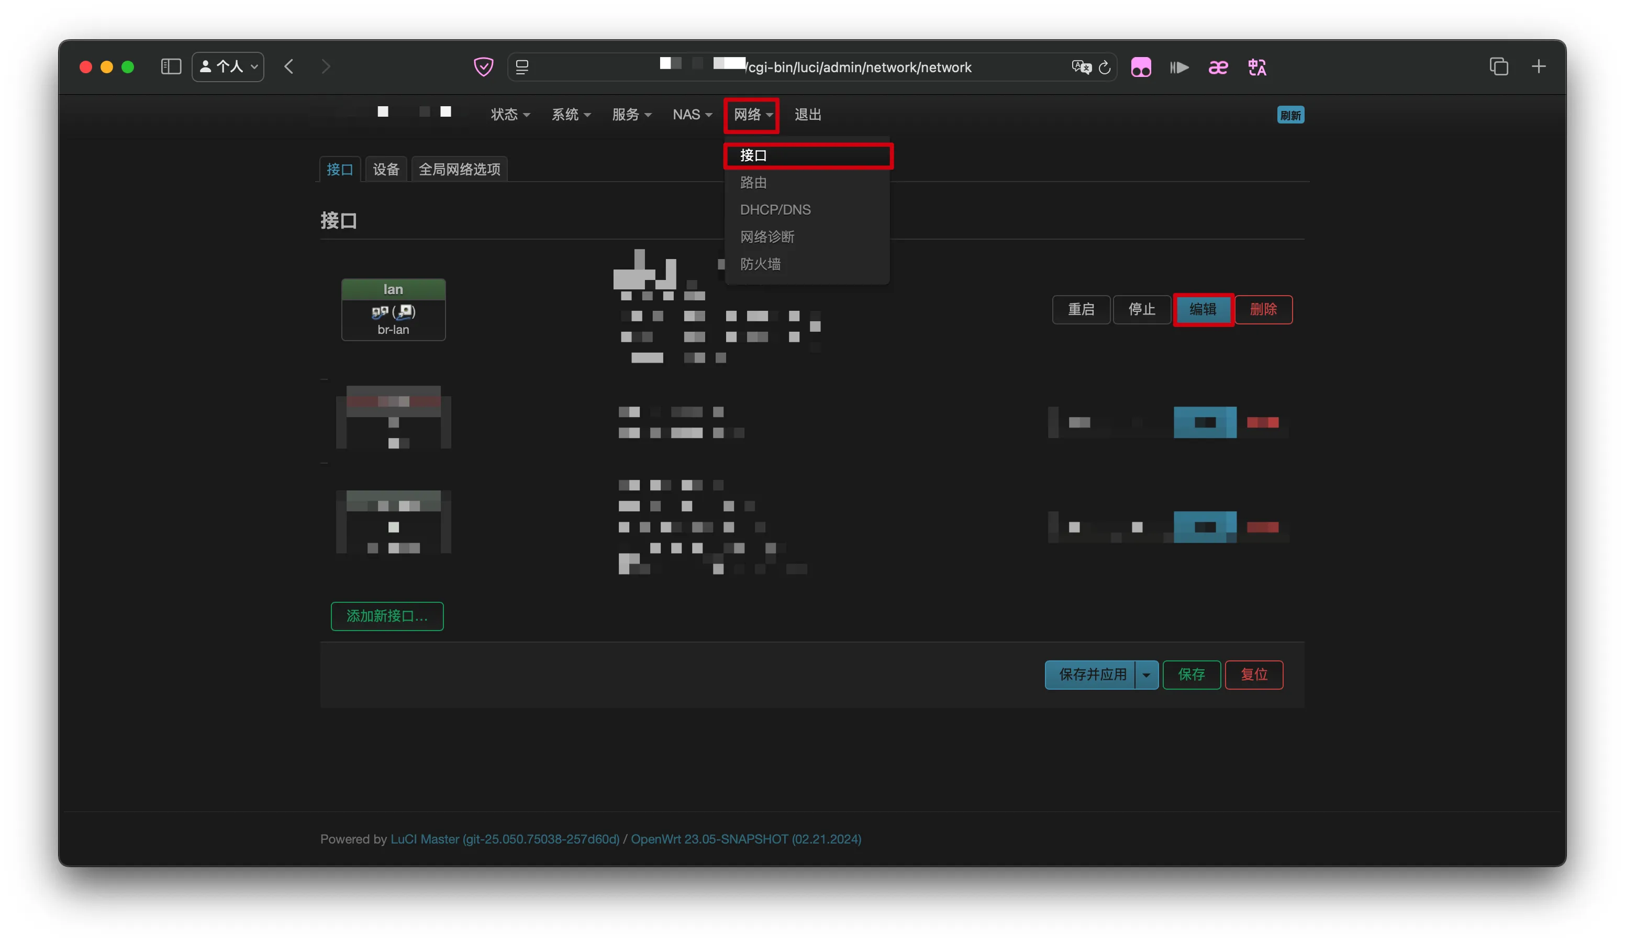This screenshot has width=1625, height=944.
Task: Click the privacy shield icon
Action: [x=483, y=67]
